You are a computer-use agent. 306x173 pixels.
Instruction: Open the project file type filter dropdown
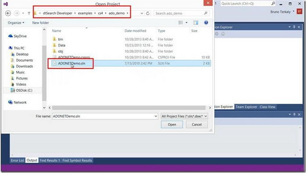coord(184,116)
